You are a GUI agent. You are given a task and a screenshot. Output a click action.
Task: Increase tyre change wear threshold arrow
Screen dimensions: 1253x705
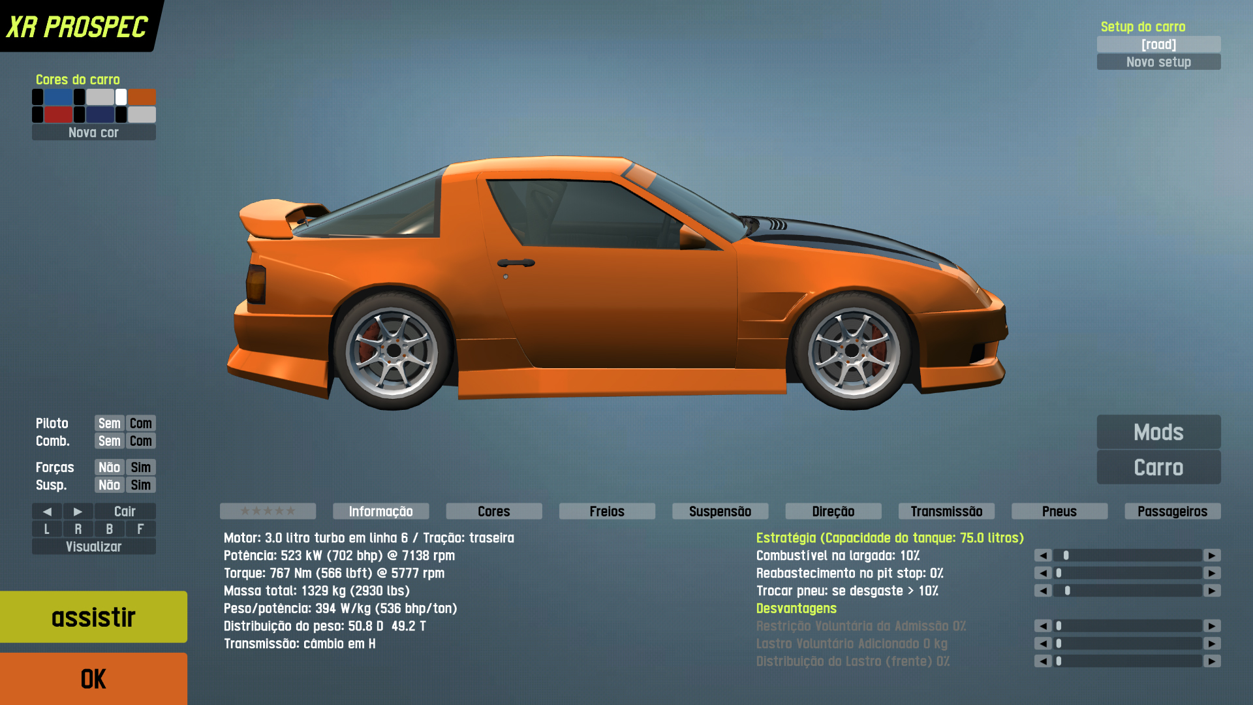pos(1212,591)
